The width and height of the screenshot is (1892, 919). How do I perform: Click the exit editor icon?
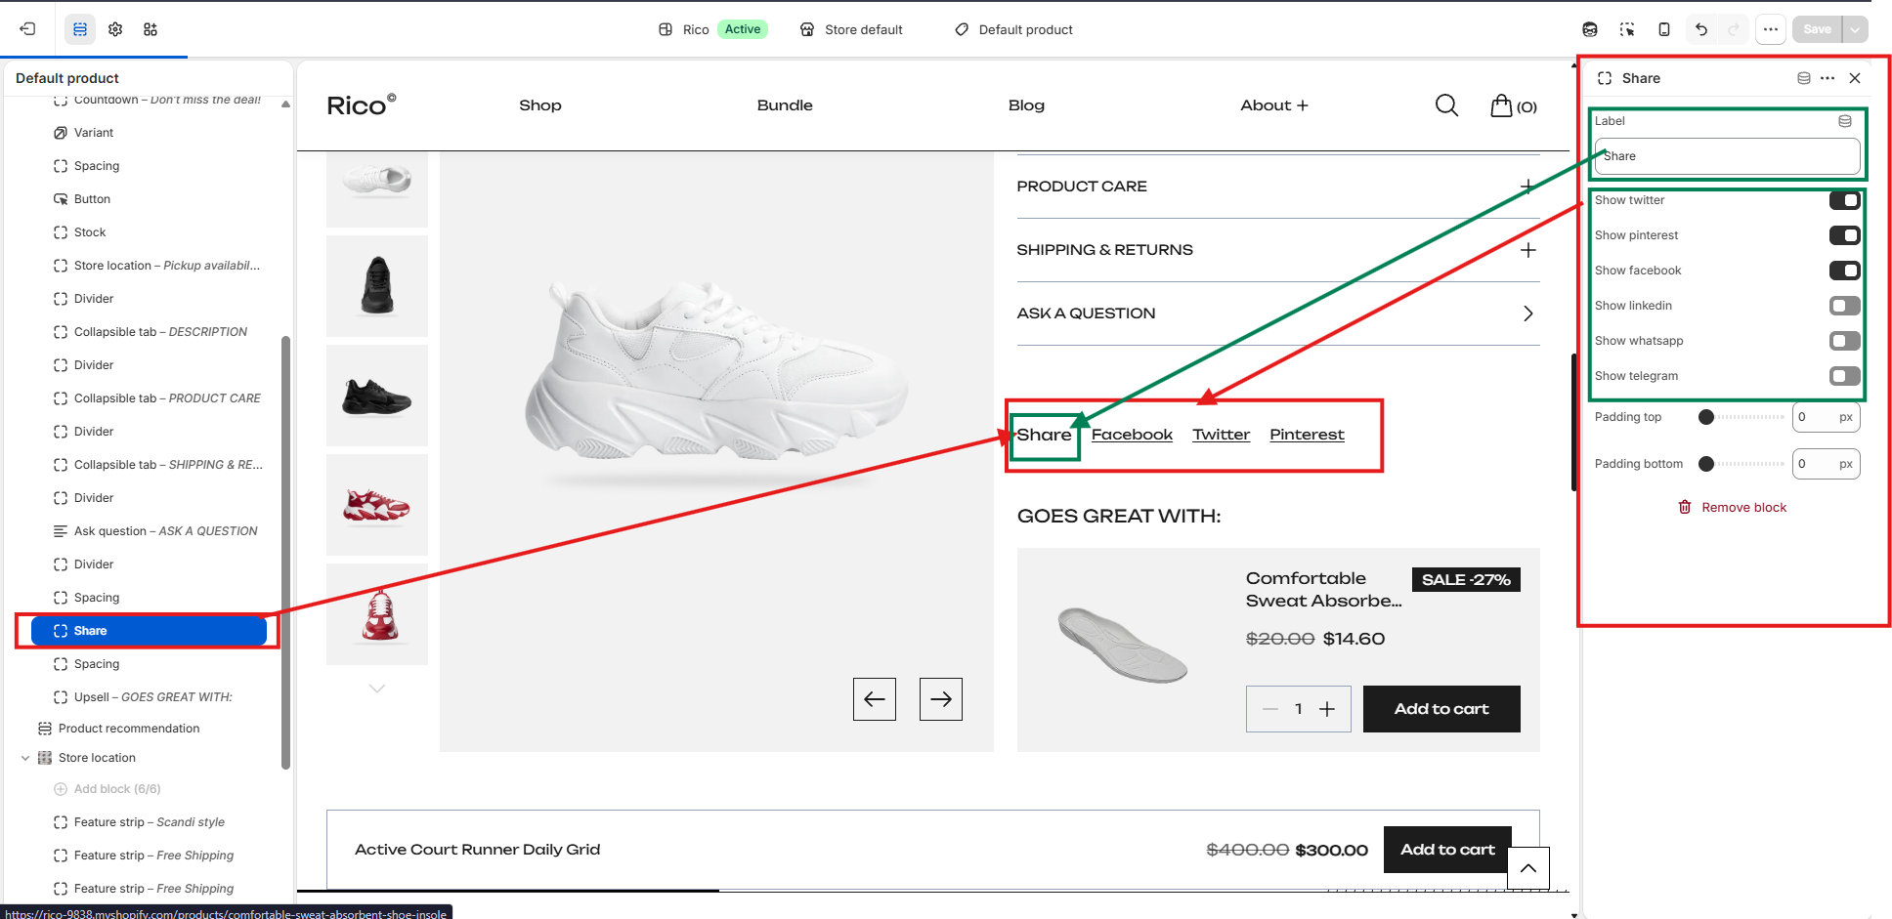point(27,29)
